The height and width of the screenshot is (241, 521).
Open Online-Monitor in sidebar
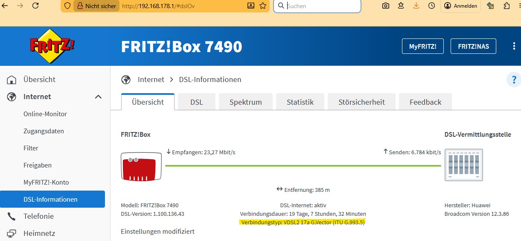pyautogui.click(x=45, y=114)
